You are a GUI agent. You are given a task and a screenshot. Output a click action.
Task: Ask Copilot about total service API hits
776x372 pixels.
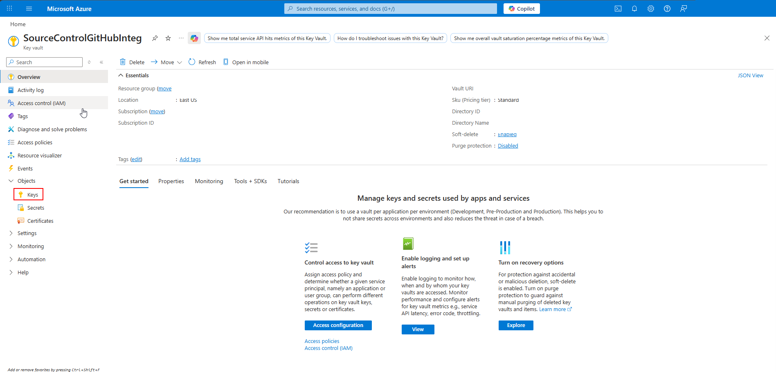tap(267, 38)
